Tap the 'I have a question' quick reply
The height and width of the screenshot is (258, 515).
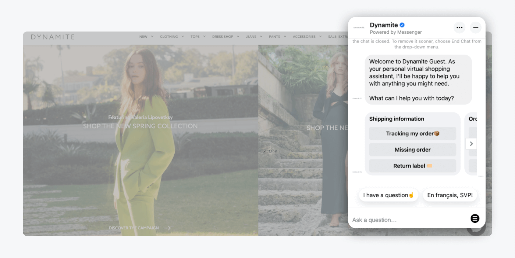[x=388, y=195]
